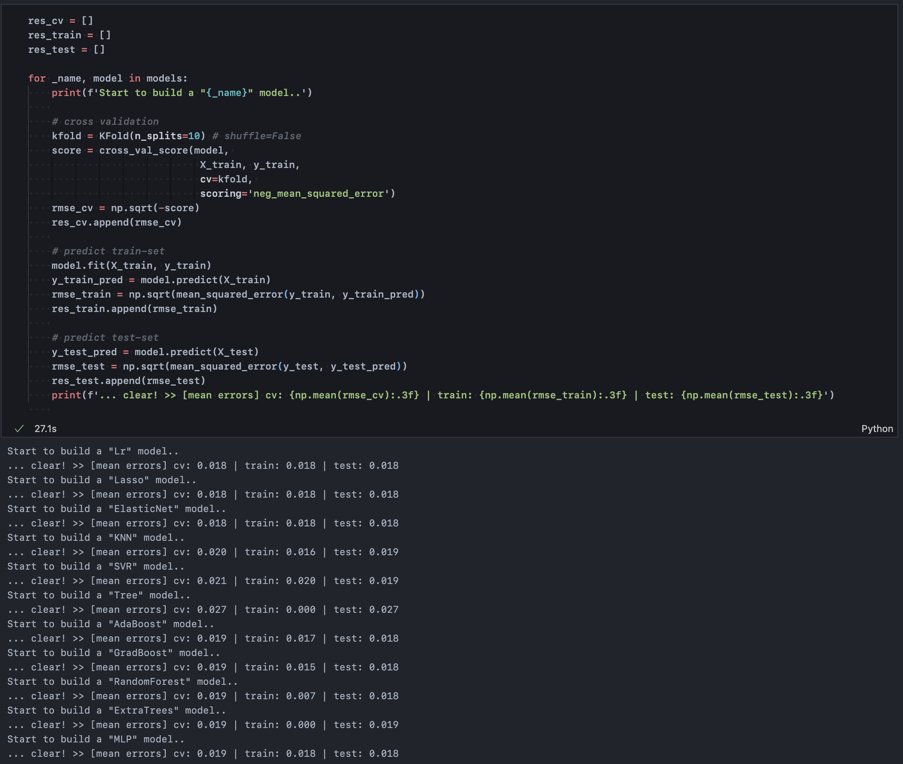Click the 'rmse_train = np.sqrt(...)' line

coord(238,294)
